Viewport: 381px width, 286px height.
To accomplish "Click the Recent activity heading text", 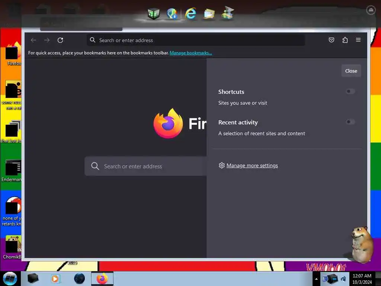I will (238, 122).
